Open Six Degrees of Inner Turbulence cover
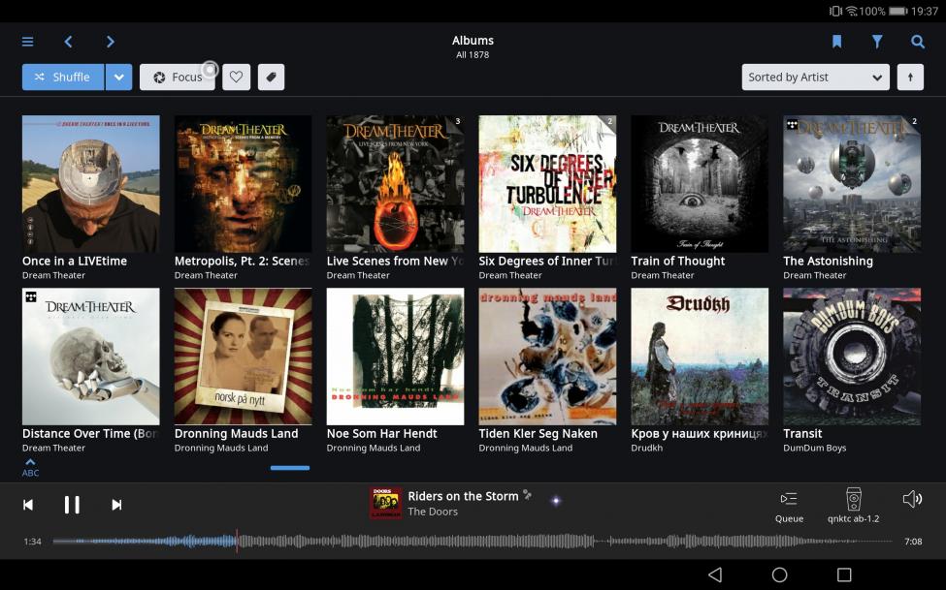The image size is (946, 590). pyautogui.click(x=547, y=184)
